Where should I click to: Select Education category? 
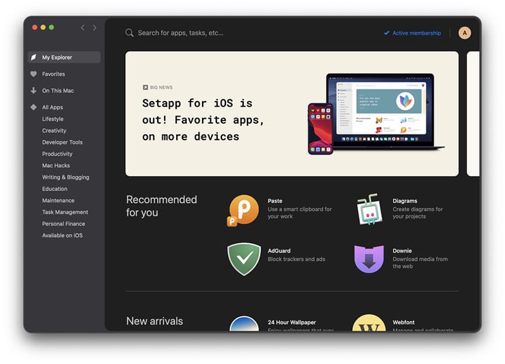[x=55, y=189]
